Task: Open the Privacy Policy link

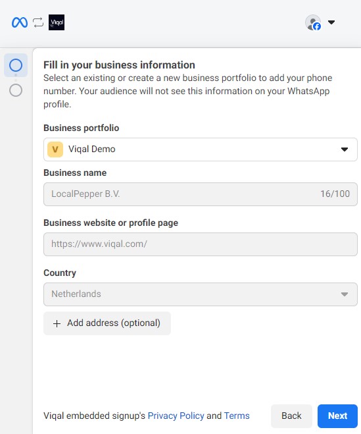Action: [x=176, y=416]
